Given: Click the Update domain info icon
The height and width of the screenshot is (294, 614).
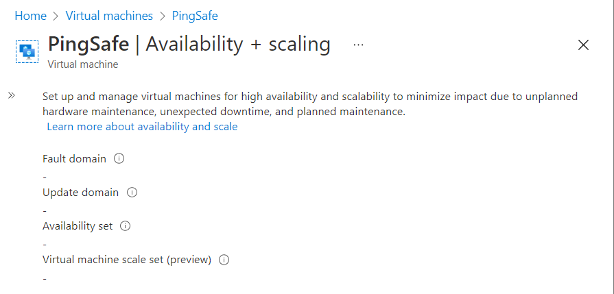Looking at the screenshot, I should [132, 193].
